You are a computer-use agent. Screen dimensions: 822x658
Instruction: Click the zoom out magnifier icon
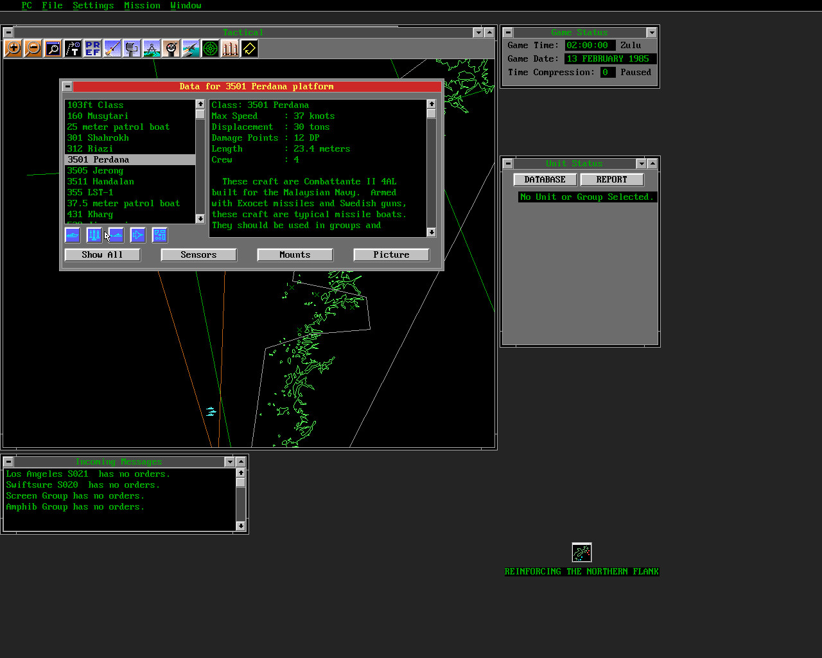(x=33, y=48)
